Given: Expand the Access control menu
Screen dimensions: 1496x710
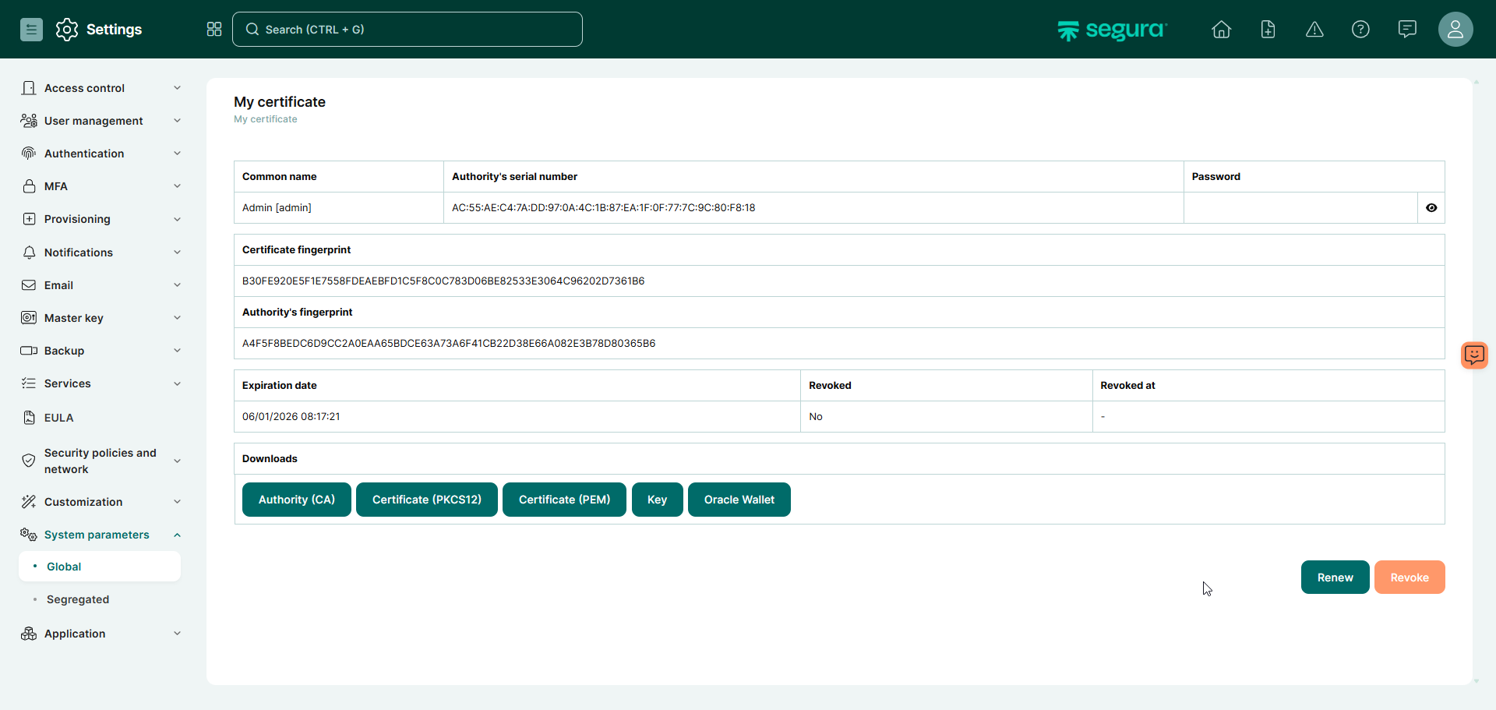Looking at the screenshot, I should click(x=101, y=88).
